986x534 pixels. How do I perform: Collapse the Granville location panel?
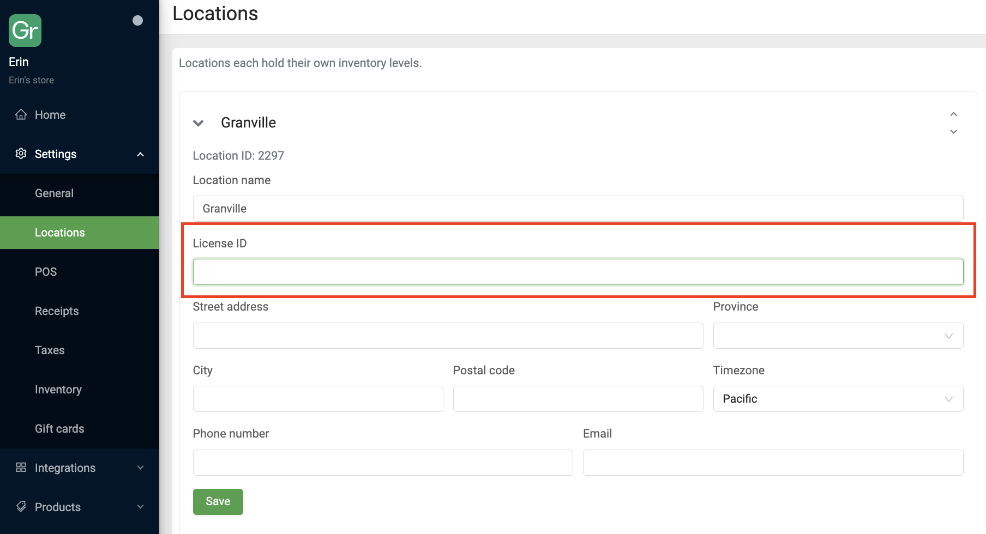click(199, 123)
